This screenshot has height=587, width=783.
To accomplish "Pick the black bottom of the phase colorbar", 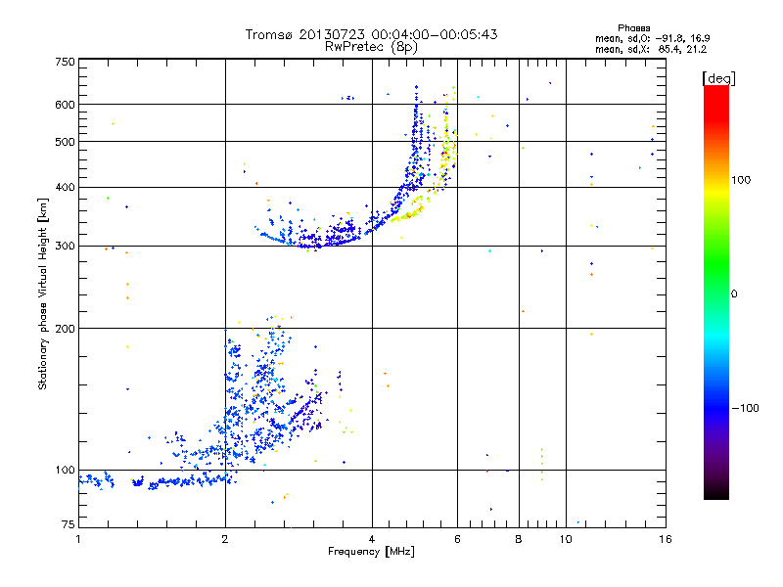I will (716, 492).
